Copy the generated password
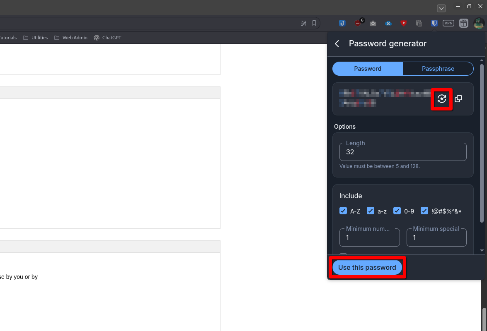487x331 pixels. click(x=458, y=98)
